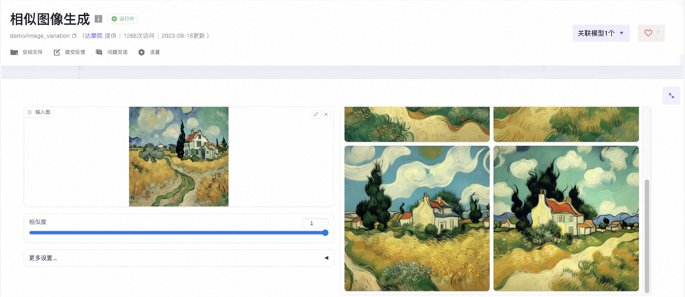Click the expand fullscreen arrows icon
Viewport: 685px width, 297px height.
tap(671, 96)
